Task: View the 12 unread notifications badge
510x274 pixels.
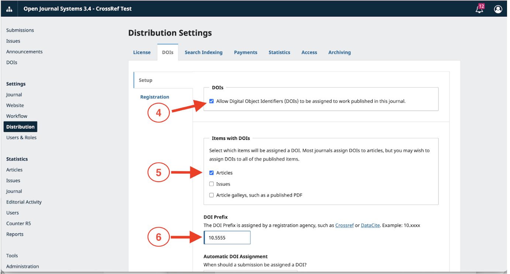Action: pyautogui.click(x=482, y=6)
